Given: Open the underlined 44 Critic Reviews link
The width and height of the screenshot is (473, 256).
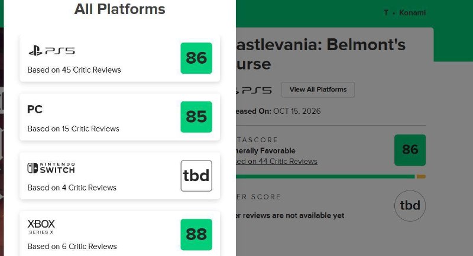Looking at the screenshot, I should coord(277,161).
